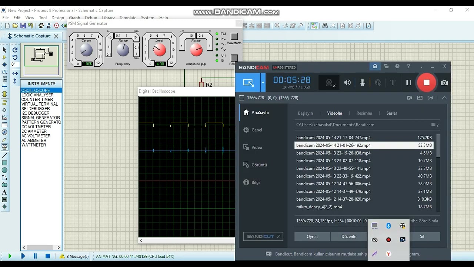This screenshot has width=474, height=267.
Task: Click Bandicam scheduled recording clock icon
Action: point(397,66)
